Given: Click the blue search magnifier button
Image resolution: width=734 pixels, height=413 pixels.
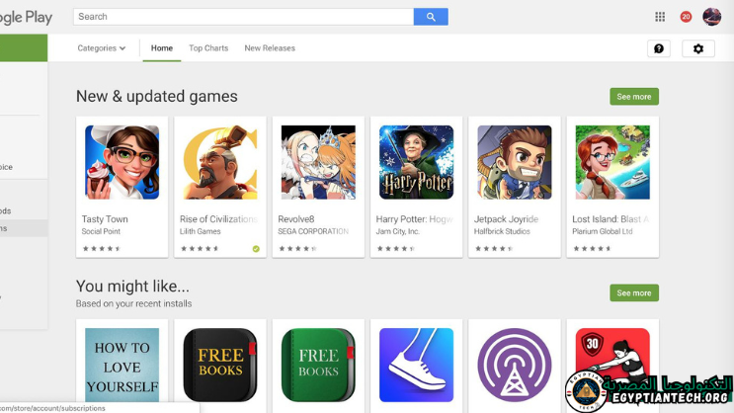Looking at the screenshot, I should pyautogui.click(x=431, y=17).
